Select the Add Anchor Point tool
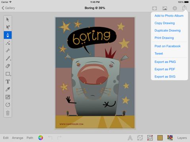The height and width of the screenshot is (142, 190). click(x=8, y=43)
